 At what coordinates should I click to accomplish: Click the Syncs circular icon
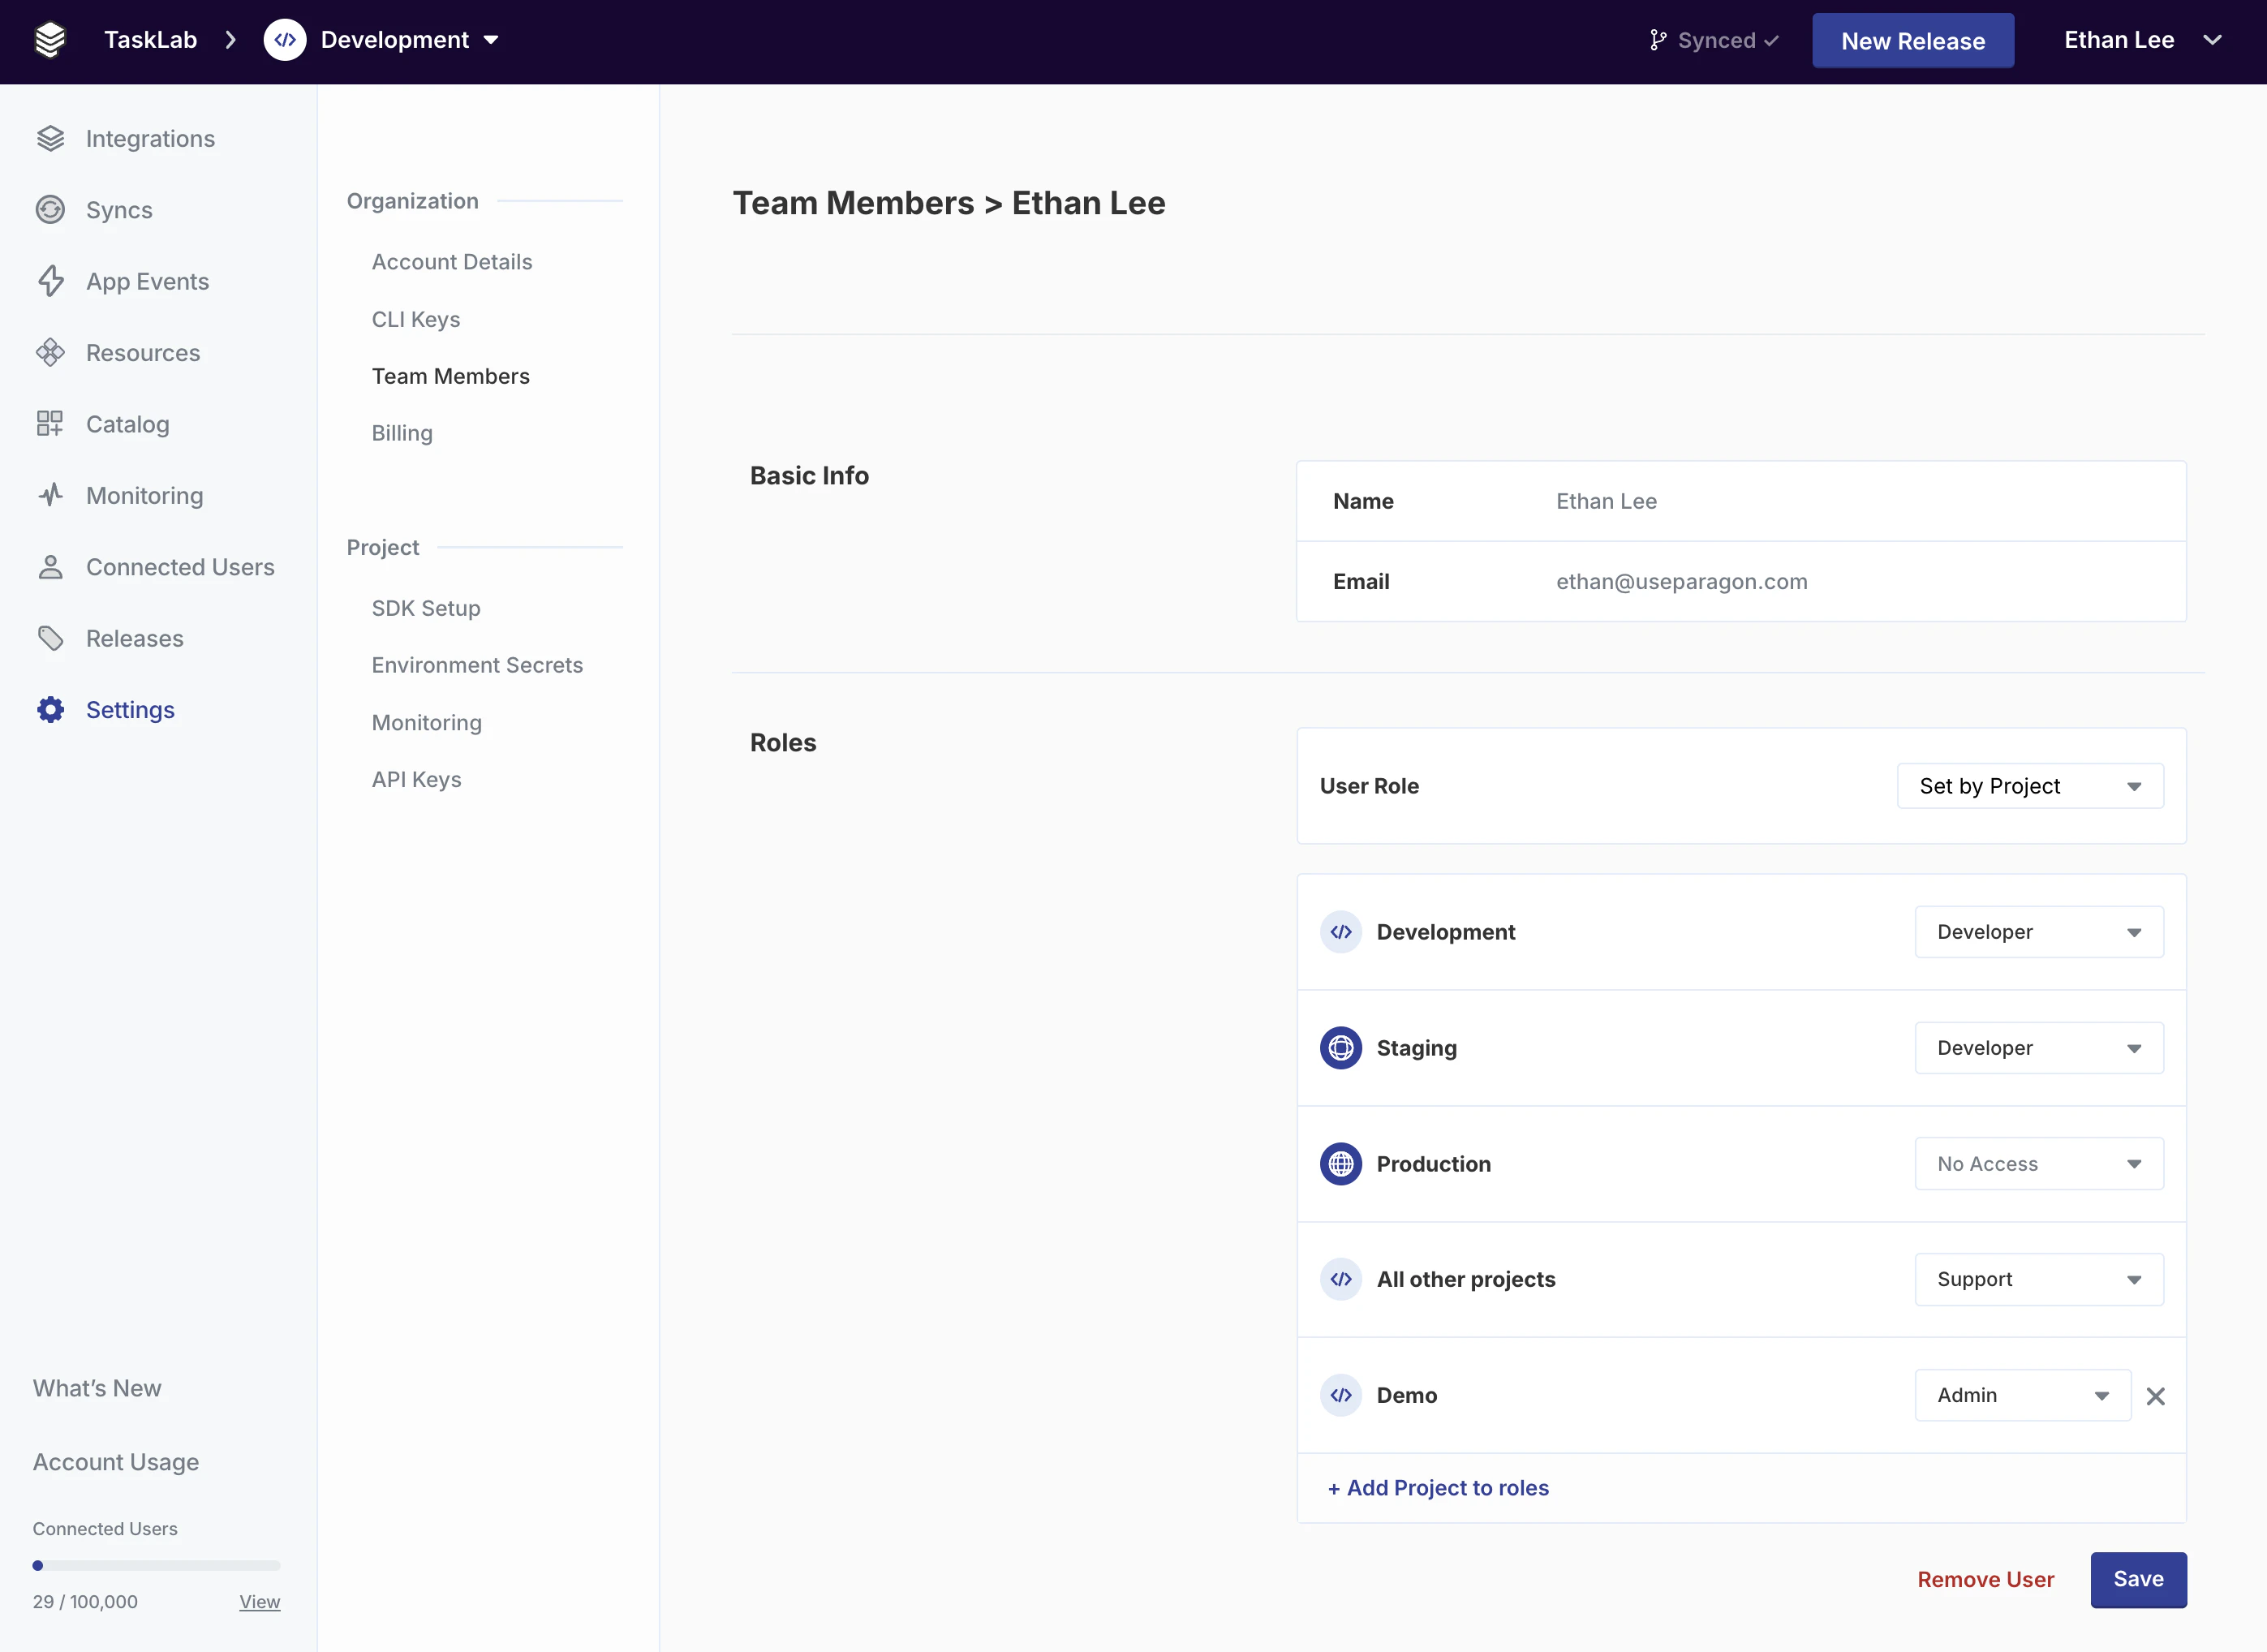50,210
